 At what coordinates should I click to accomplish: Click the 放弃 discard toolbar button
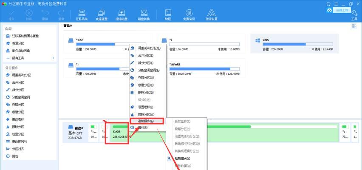(x=29, y=15)
